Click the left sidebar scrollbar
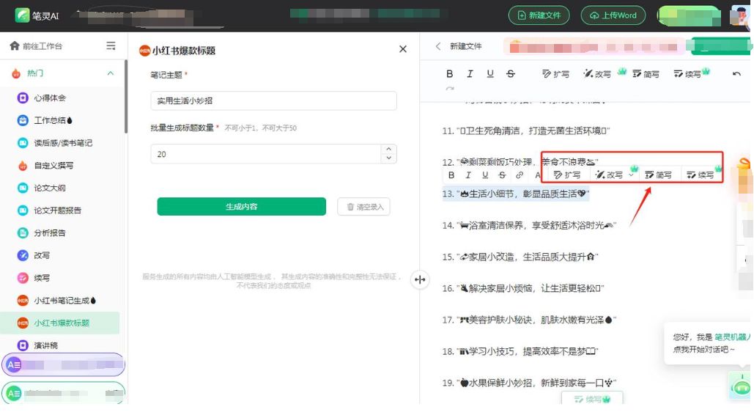 [126, 96]
